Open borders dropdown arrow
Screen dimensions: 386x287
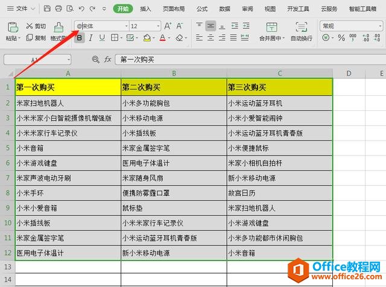121,38
